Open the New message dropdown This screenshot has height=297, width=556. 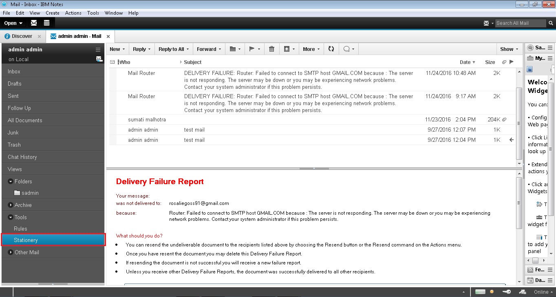click(117, 49)
